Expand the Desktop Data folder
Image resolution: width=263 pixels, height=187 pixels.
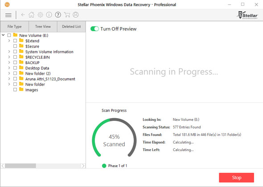click(x=9, y=68)
